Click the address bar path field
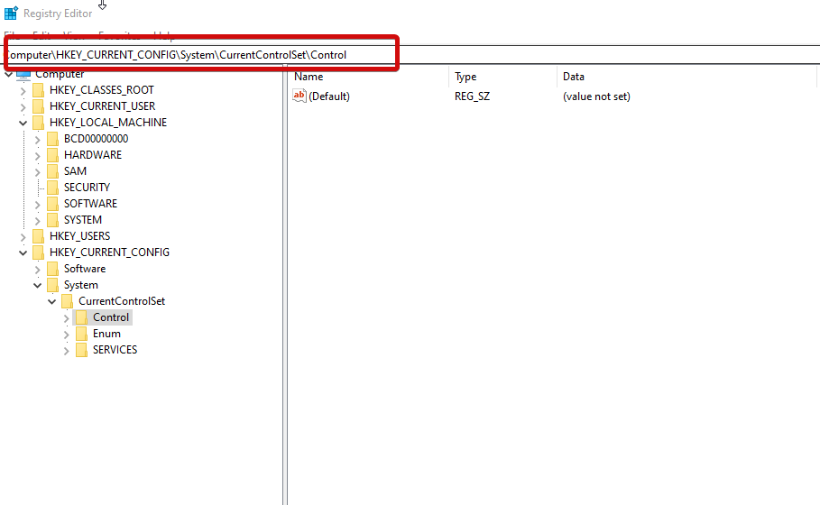Screen dimensions: 820x505 pyautogui.click(x=410, y=55)
